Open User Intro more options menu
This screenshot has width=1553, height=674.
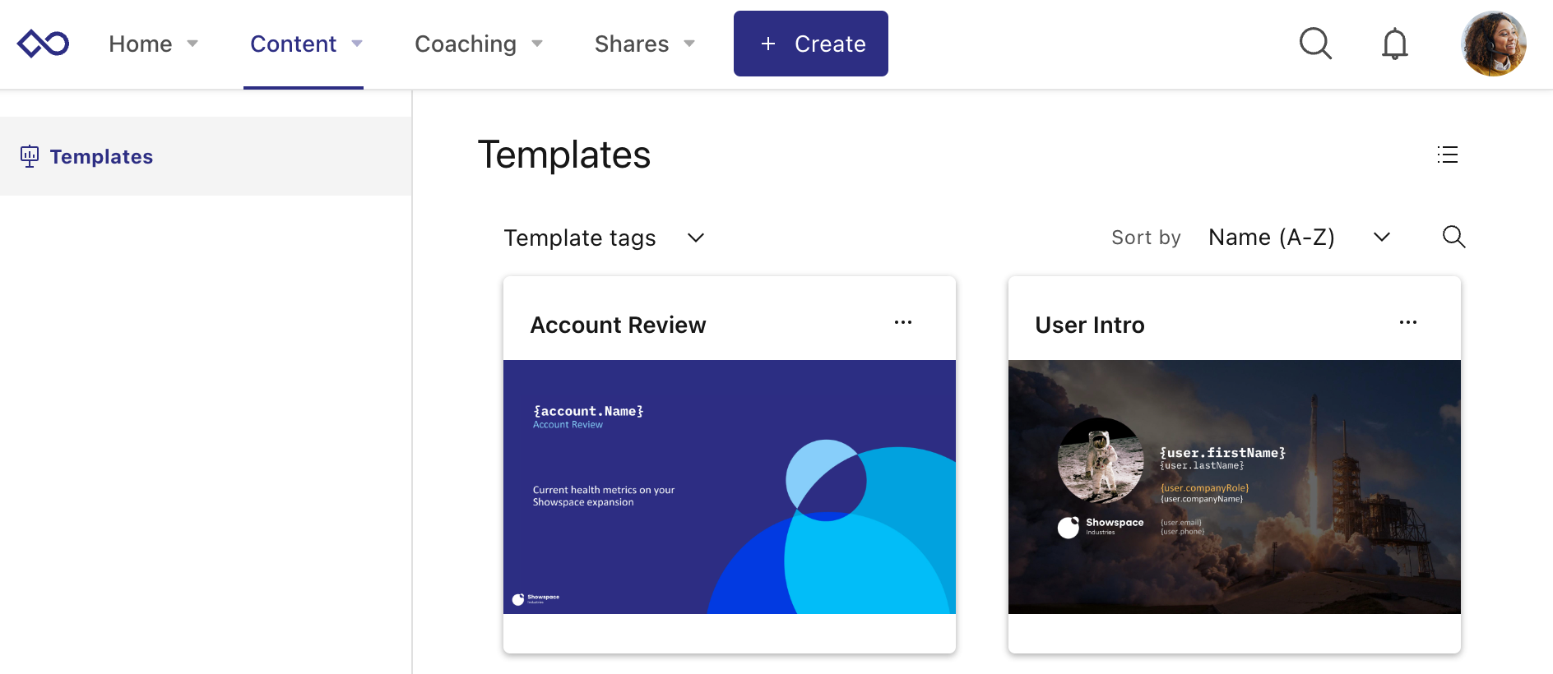pyautogui.click(x=1408, y=322)
